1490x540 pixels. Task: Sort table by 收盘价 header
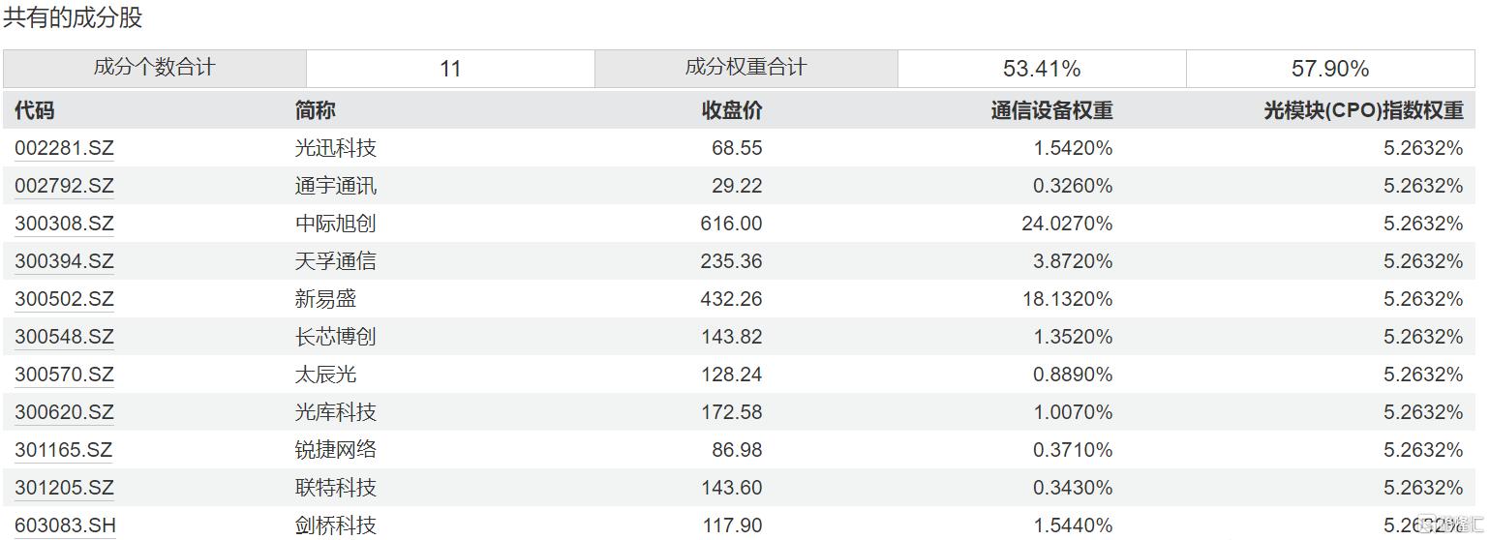pyautogui.click(x=731, y=110)
